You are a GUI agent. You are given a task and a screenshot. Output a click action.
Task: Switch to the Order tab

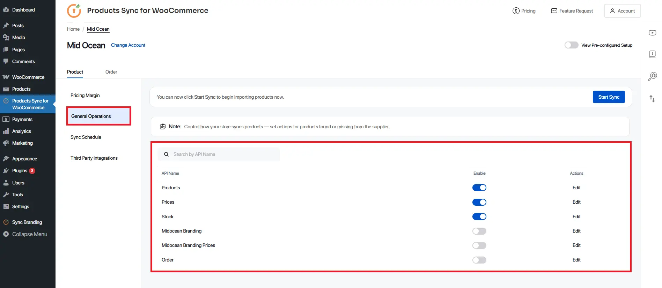[x=111, y=72]
